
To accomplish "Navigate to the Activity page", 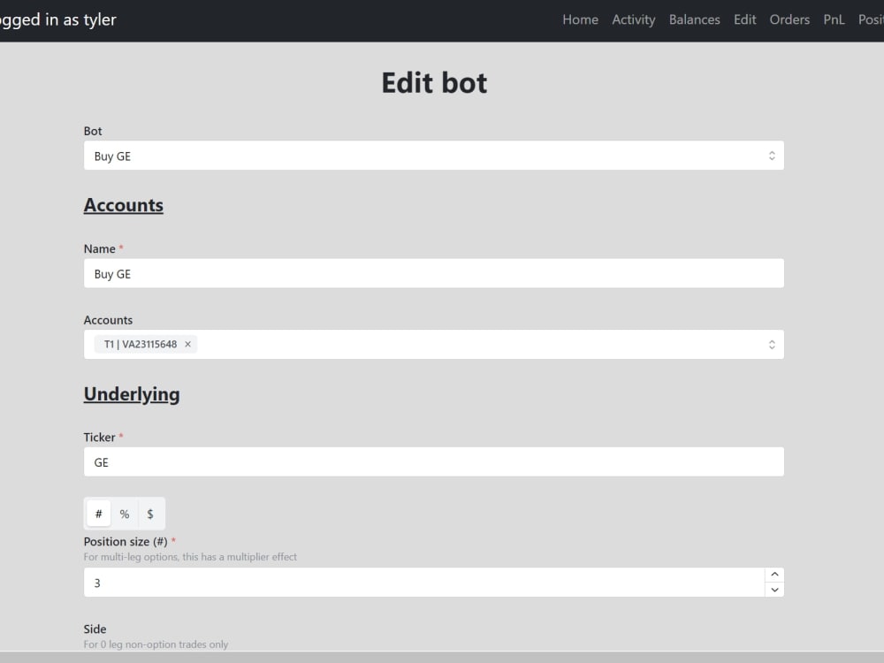I will (x=633, y=19).
